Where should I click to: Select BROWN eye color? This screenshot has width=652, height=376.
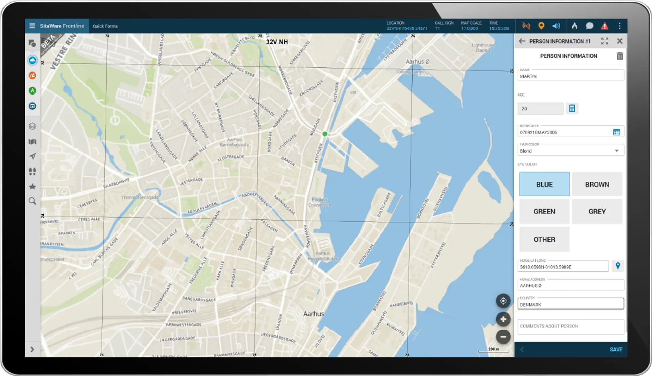pos(597,184)
